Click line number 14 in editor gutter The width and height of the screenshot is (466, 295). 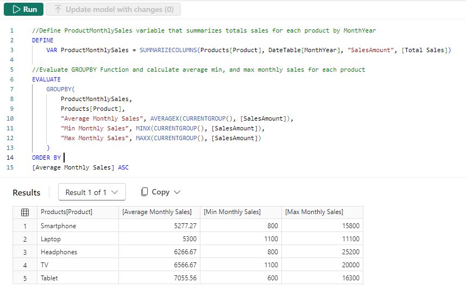[x=11, y=158]
